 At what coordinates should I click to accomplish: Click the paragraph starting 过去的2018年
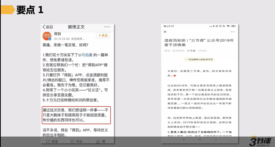pos(199,97)
